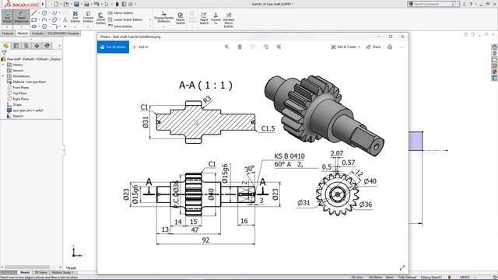Open the FeatureManager design tree tab
The image size is (498, 280).
pyautogui.click(x=5, y=46)
